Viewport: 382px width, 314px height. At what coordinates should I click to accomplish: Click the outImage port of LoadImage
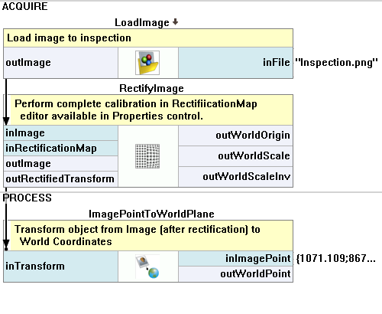pos(60,63)
